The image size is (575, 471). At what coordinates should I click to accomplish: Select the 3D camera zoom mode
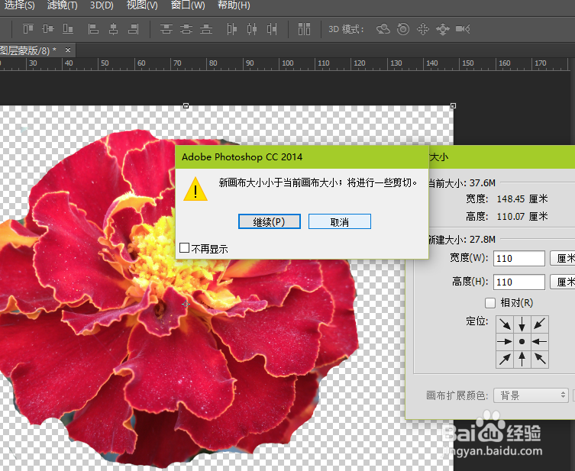tap(463, 28)
